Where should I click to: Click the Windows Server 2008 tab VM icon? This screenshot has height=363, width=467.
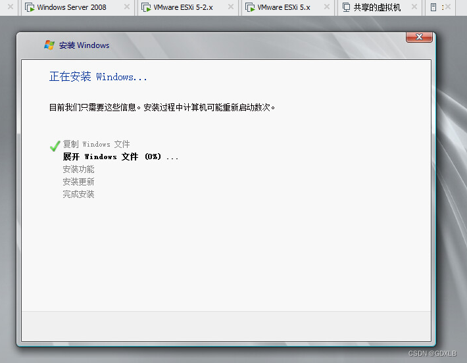tap(30, 7)
